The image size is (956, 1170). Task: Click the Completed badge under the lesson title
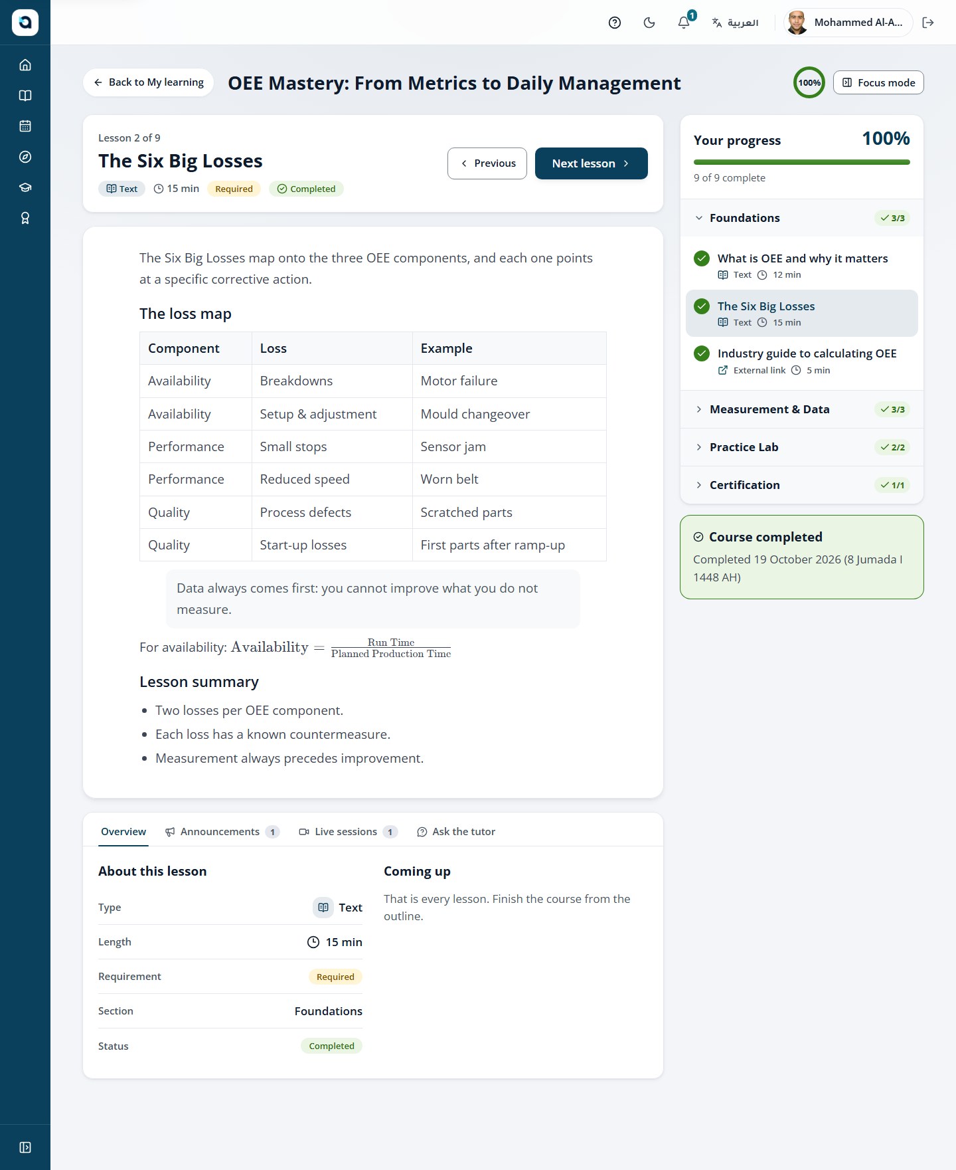(x=306, y=189)
